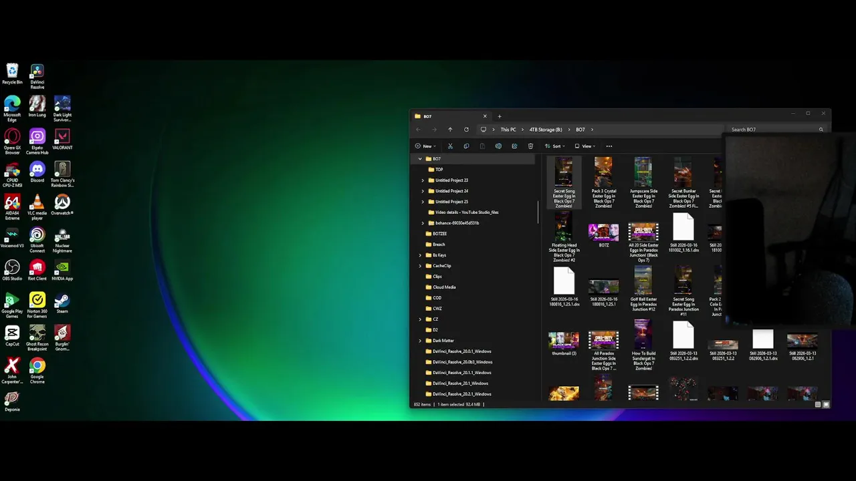Image resolution: width=856 pixels, height=481 pixels.
Task: Switch to large thumbnails view icon in status bar
Action: point(825,404)
